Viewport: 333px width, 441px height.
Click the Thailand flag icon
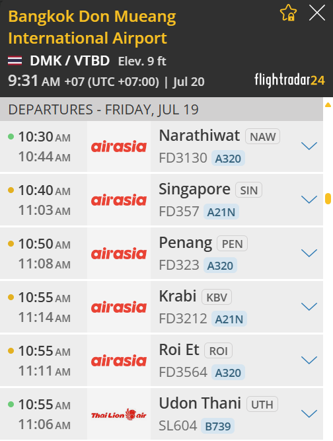(15, 61)
